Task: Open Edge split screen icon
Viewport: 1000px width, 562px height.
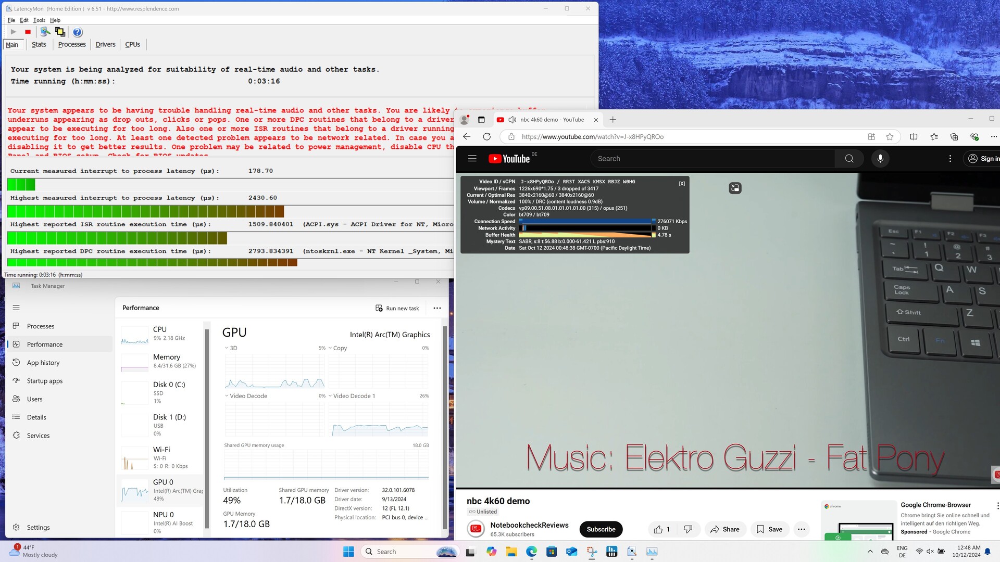Action: 914,137
